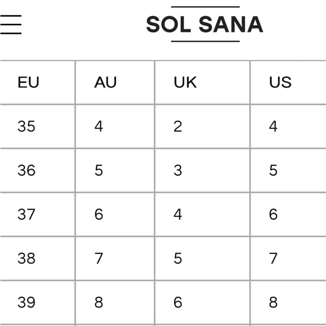
Task: Select the AU column header
Action: [105, 82]
